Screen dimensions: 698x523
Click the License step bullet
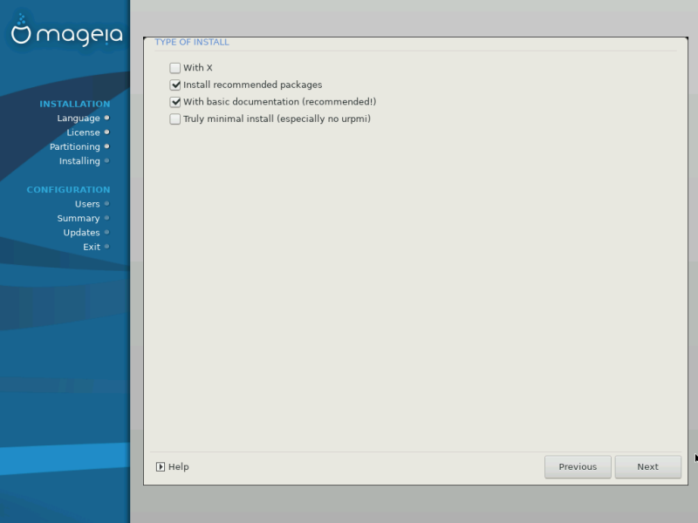(x=106, y=132)
